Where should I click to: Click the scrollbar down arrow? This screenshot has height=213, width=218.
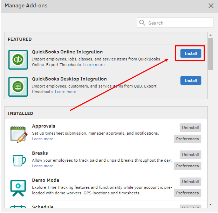tap(211, 205)
